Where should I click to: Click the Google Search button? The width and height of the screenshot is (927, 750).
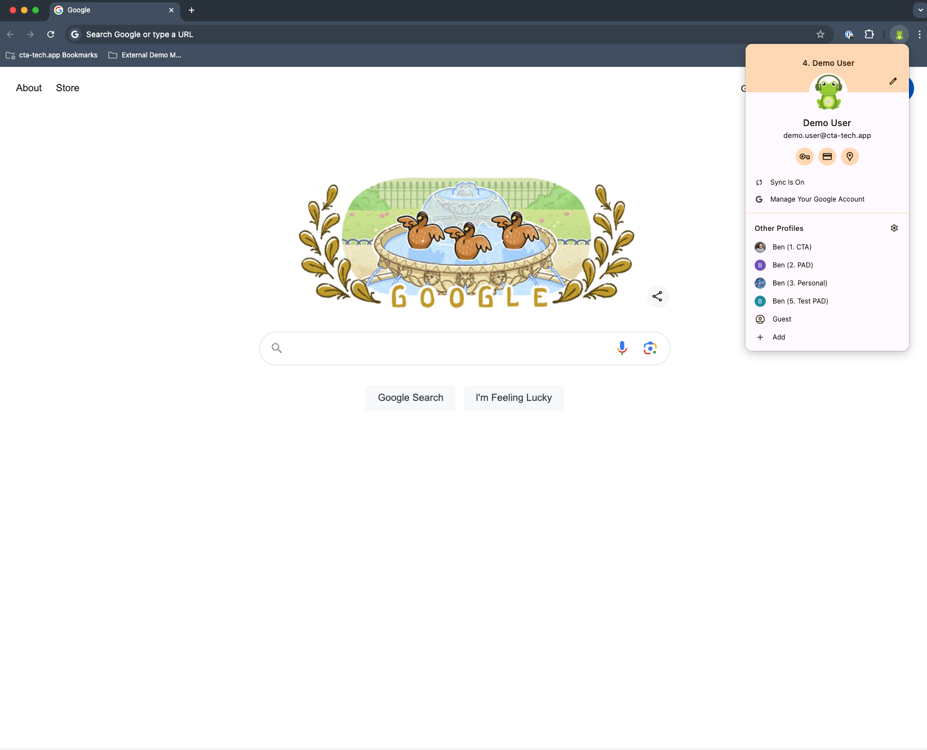tap(411, 398)
